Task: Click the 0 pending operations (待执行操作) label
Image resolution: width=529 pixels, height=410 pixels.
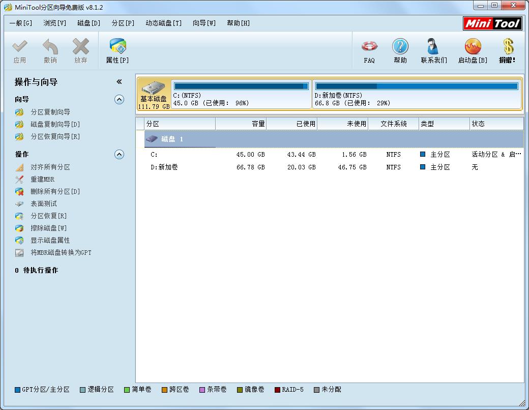Action: click(37, 270)
